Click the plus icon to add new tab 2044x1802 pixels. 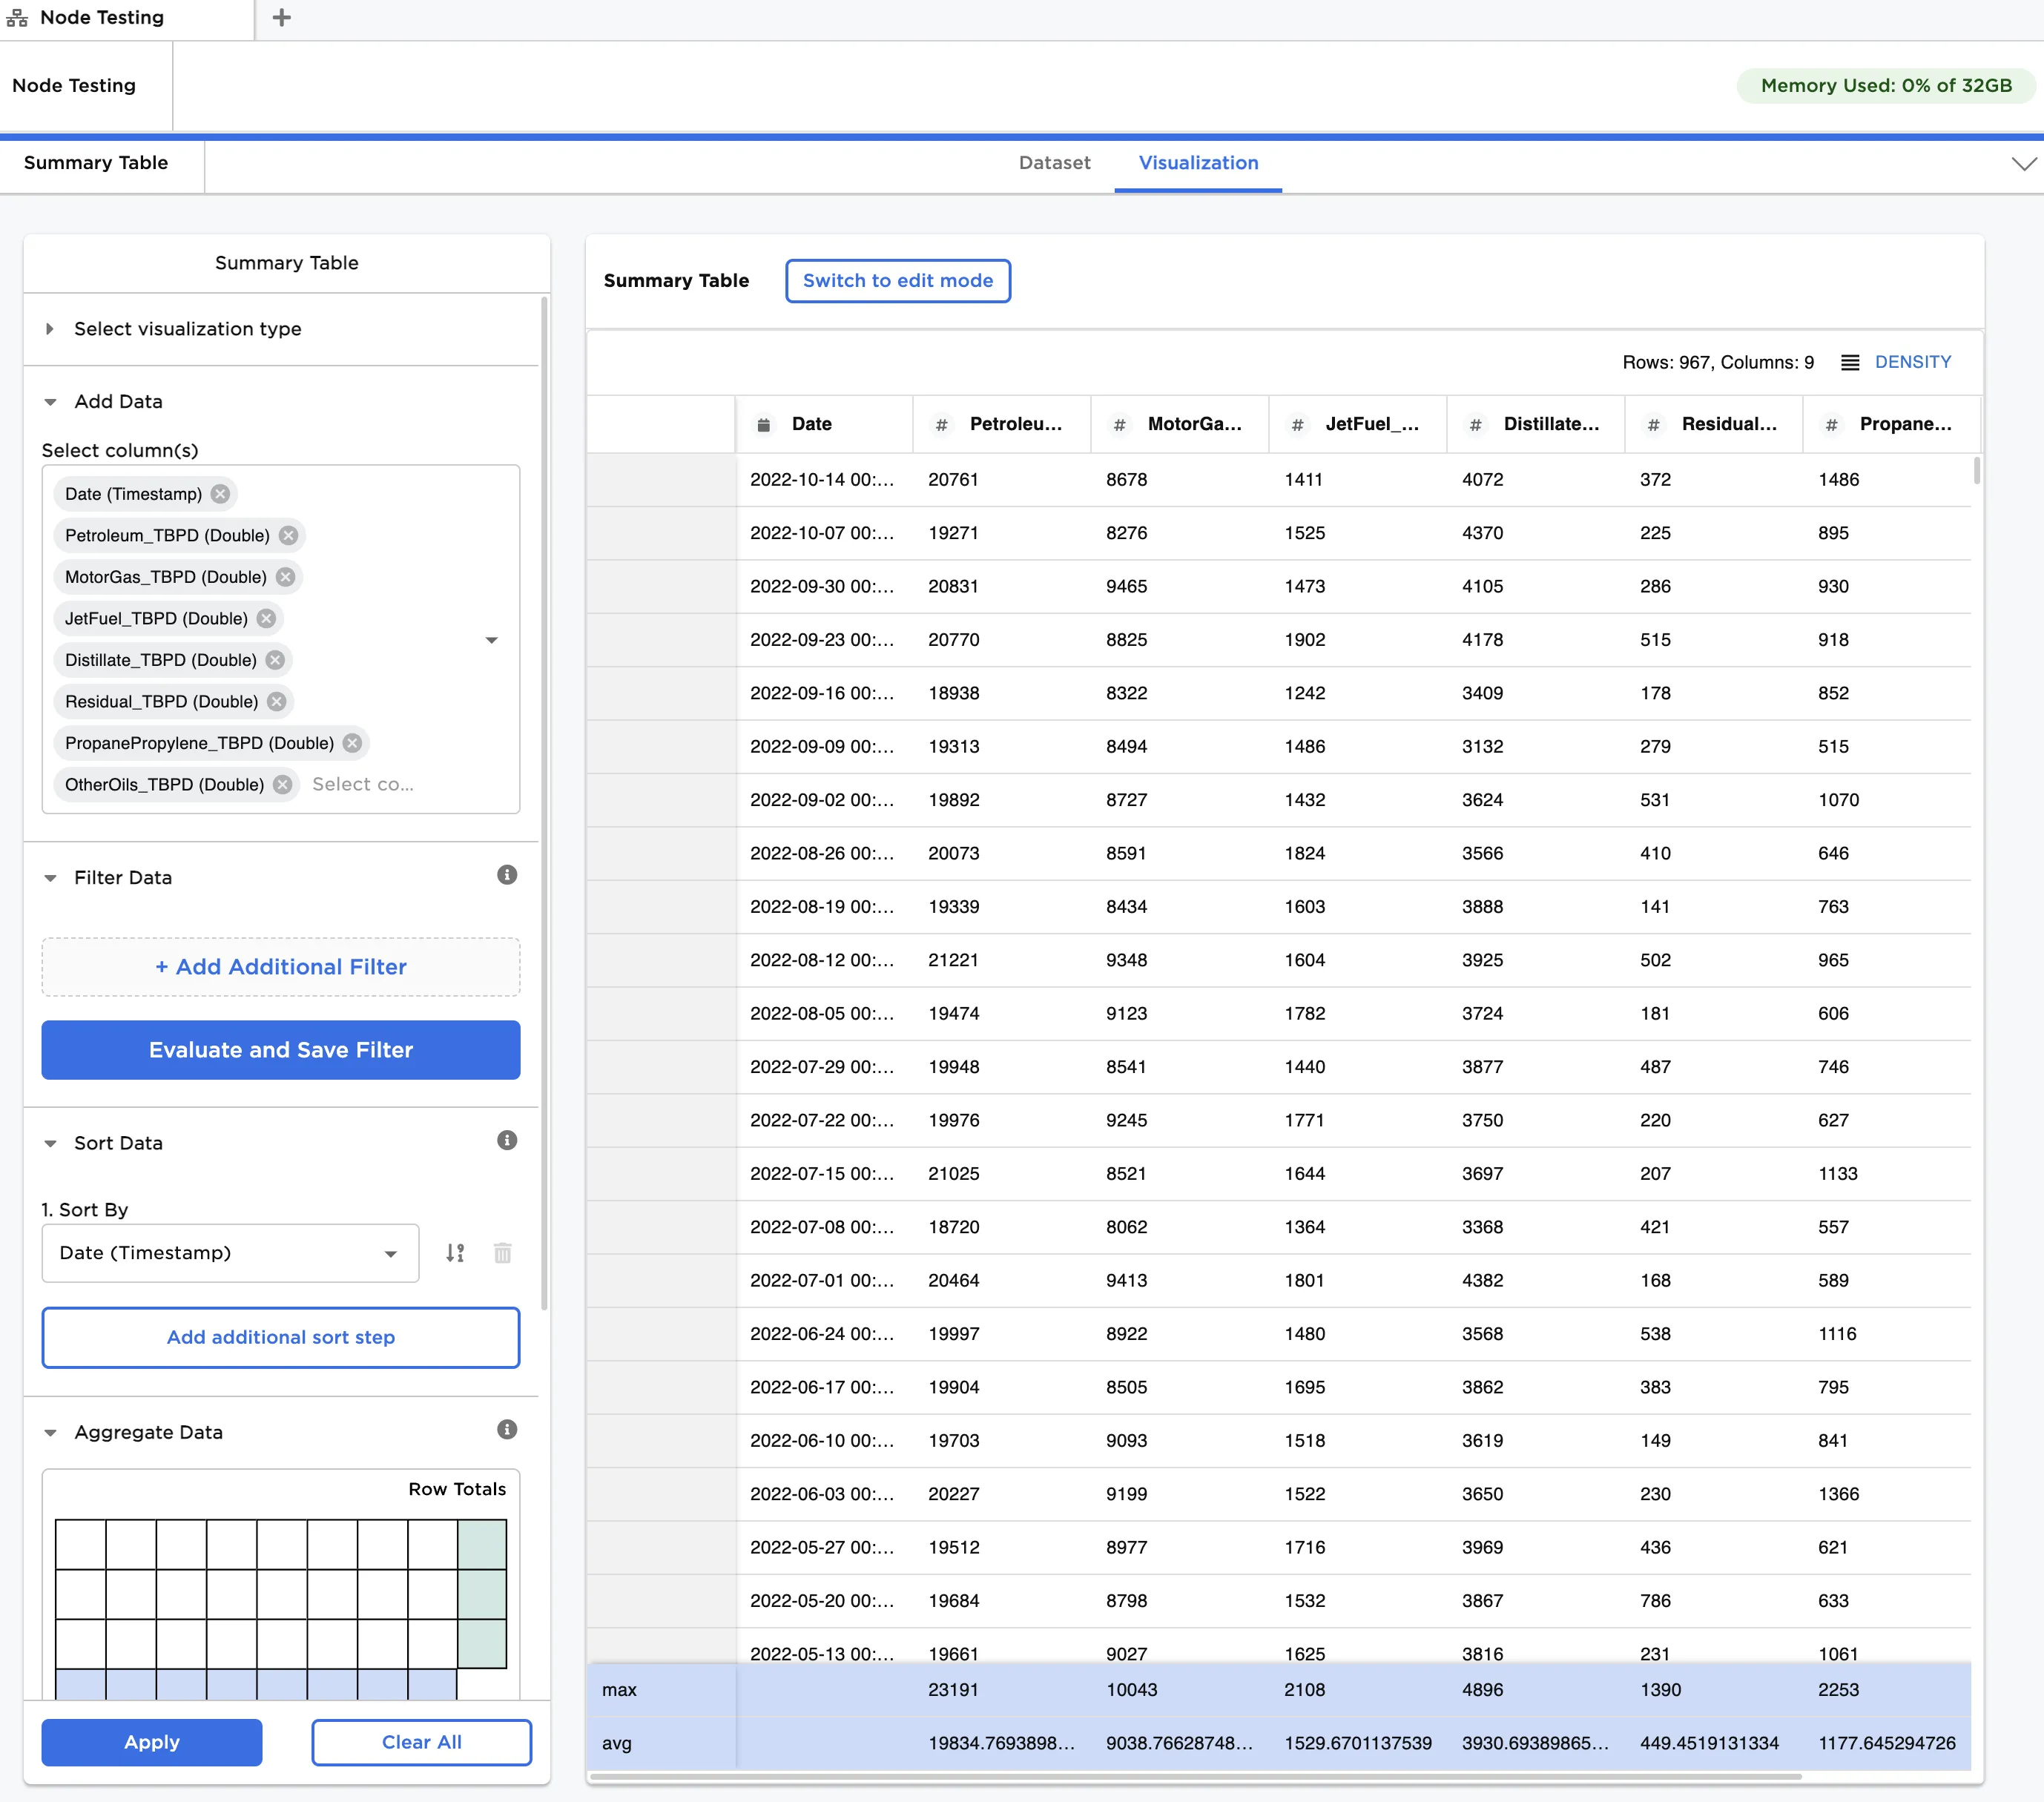coord(282,18)
